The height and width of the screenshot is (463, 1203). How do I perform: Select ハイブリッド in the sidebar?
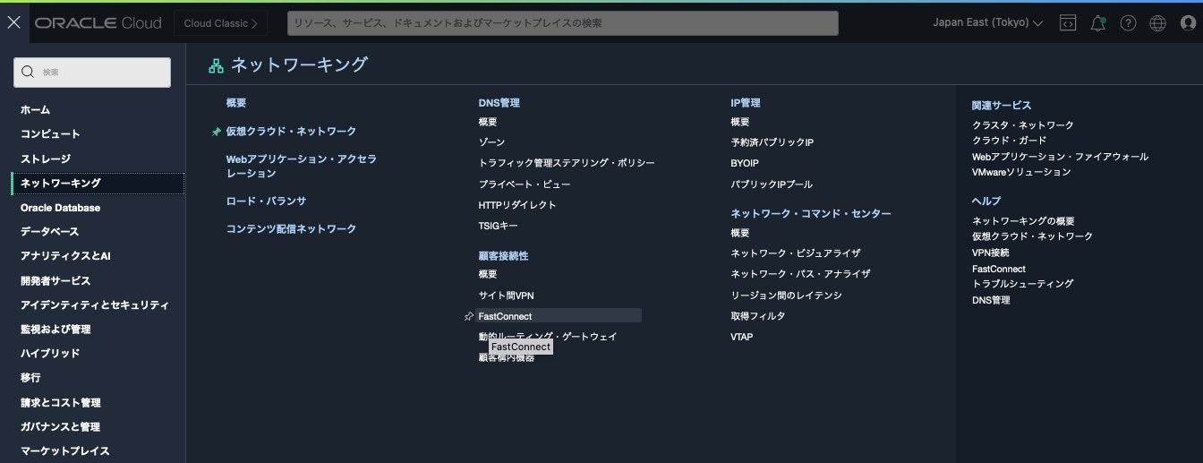[50, 354]
